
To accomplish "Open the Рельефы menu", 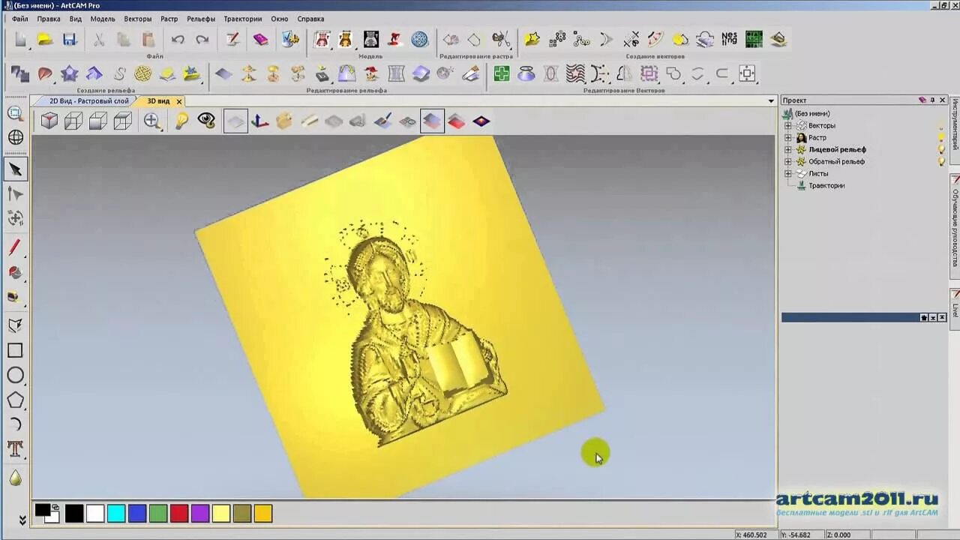I will tap(201, 19).
